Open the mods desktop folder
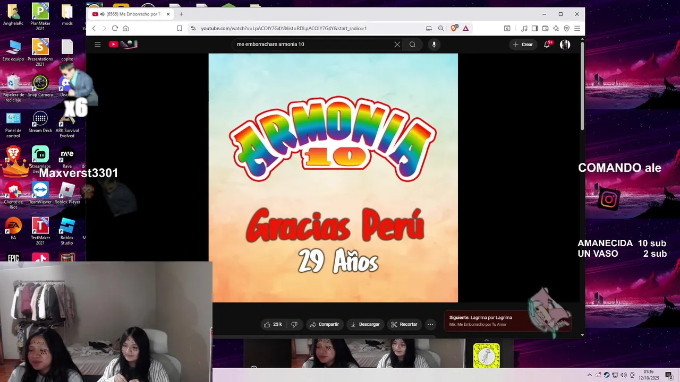 pyautogui.click(x=67, y=14)
